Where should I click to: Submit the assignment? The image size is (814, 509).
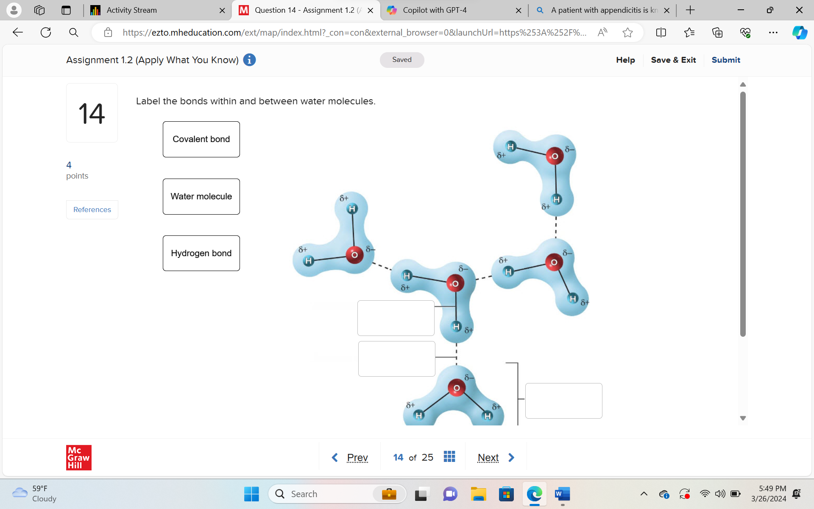coord(725,60)
